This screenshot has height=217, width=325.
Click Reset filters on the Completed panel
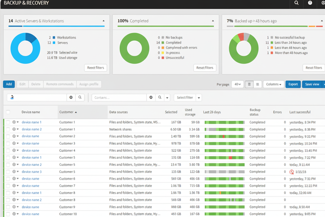(x=205, y=68)
